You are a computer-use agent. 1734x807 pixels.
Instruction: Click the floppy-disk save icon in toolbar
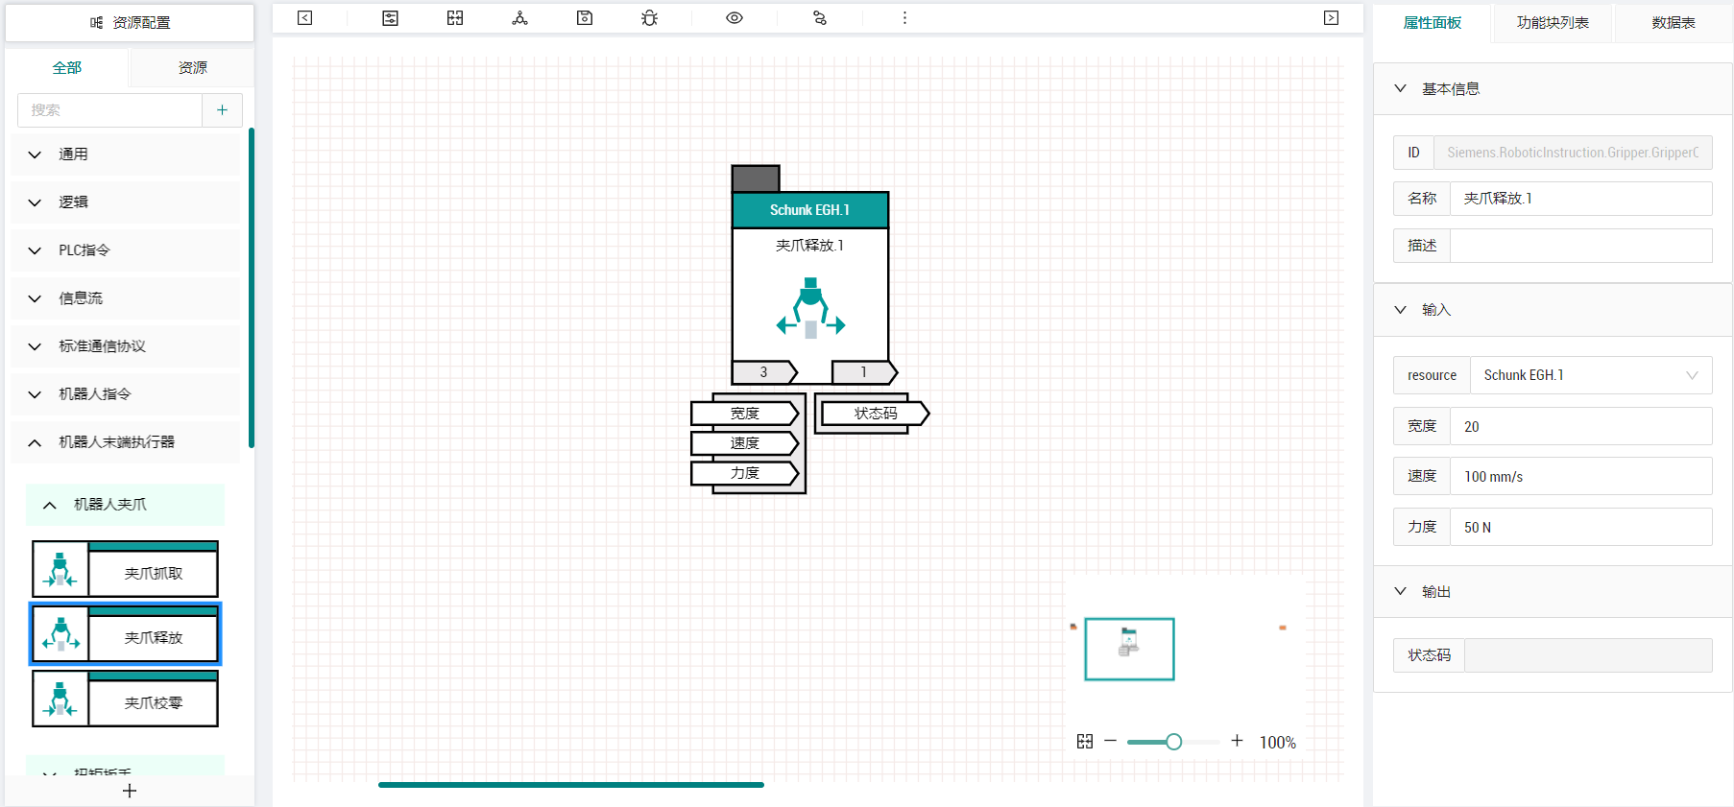585,18
